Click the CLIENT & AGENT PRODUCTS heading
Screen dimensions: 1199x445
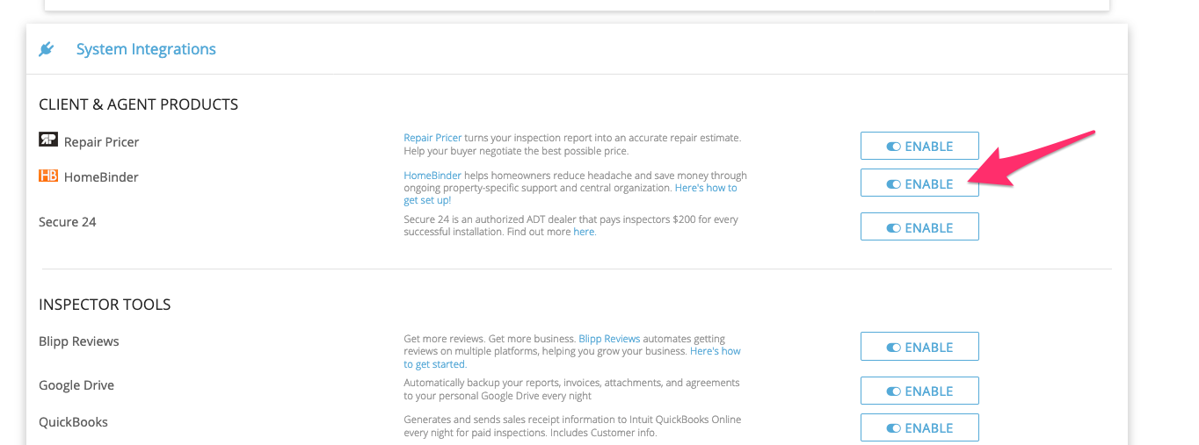[139, 104]
